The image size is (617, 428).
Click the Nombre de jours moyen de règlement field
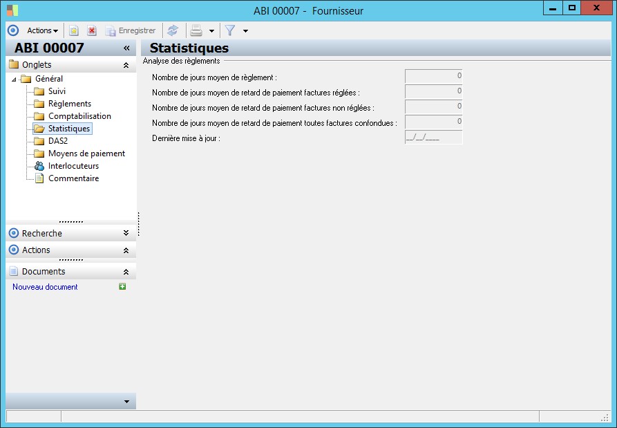(434, 76)
